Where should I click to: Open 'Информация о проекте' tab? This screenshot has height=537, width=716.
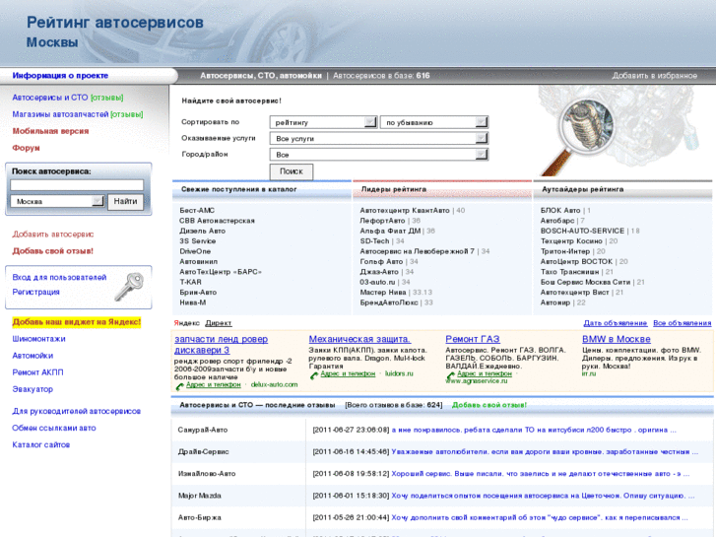click(60, 76)
